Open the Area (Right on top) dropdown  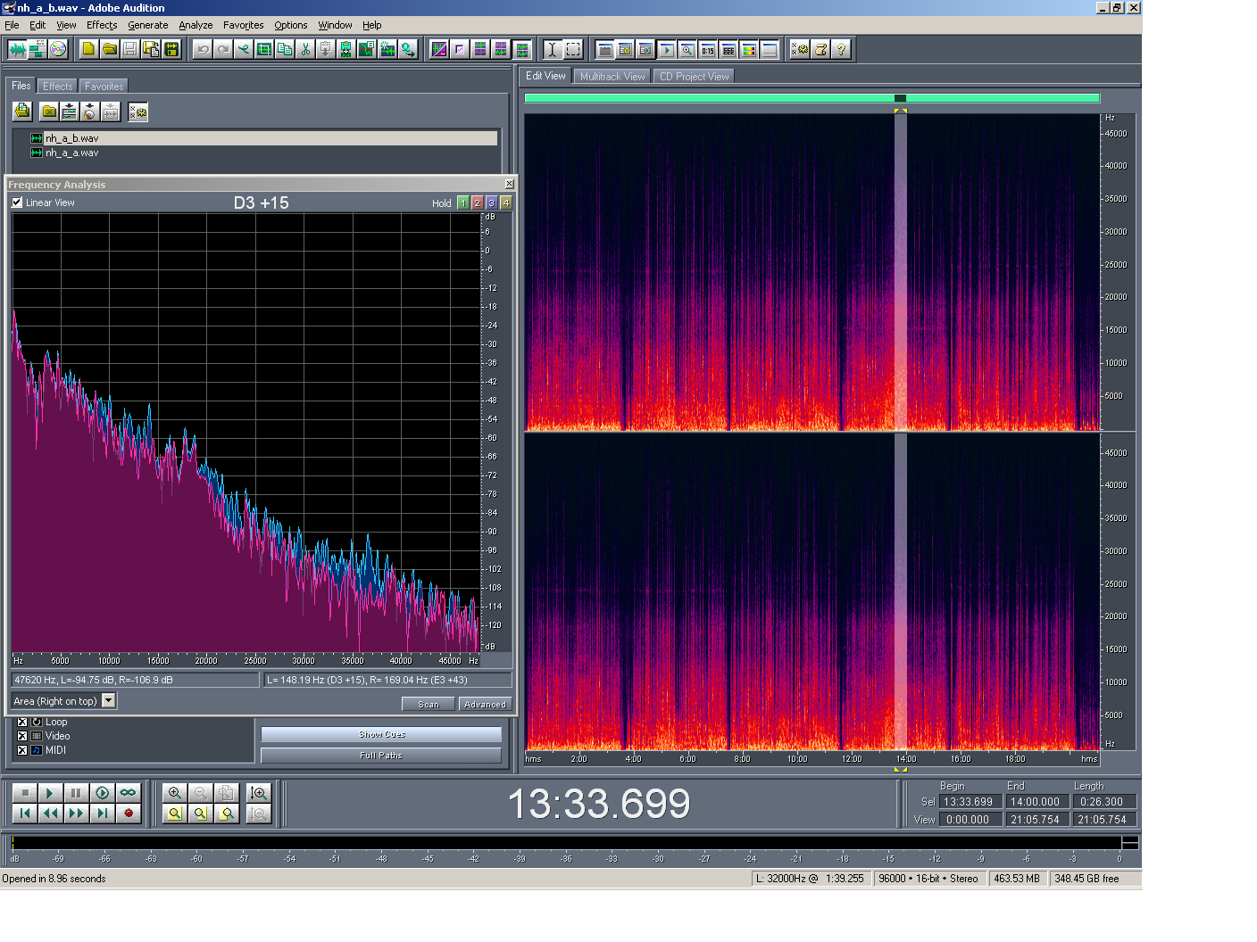tap(109, 701)
